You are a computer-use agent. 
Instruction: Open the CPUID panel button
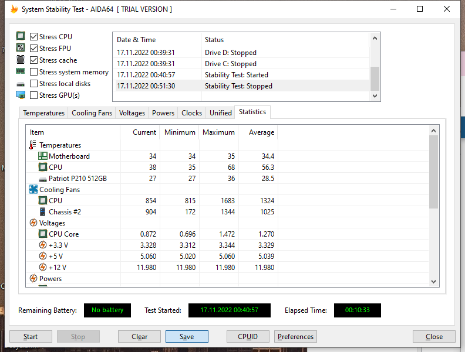248,337
